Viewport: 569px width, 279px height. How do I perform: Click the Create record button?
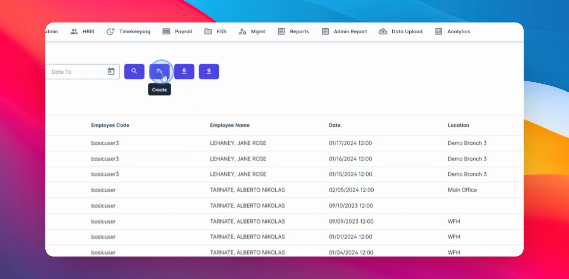tap(159, 72)
